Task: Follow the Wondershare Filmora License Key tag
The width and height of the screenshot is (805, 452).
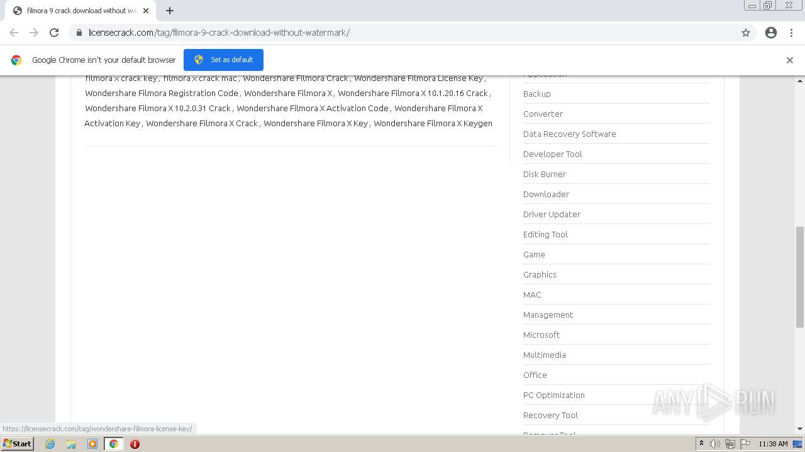Action: pyautogui.click(x=418, y=78)
